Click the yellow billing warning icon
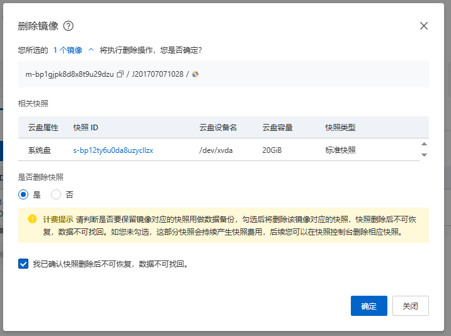The height and width of the screenshot is (336, 451). [32, 219]
